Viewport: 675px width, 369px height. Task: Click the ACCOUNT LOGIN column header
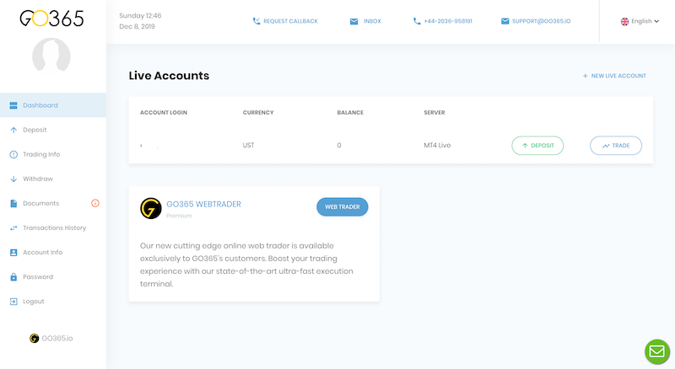click(x=164, y=113)
